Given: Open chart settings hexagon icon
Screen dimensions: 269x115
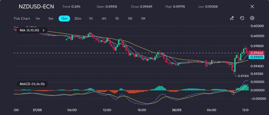Looking at the screenshot, I should [x=252, y=18].
